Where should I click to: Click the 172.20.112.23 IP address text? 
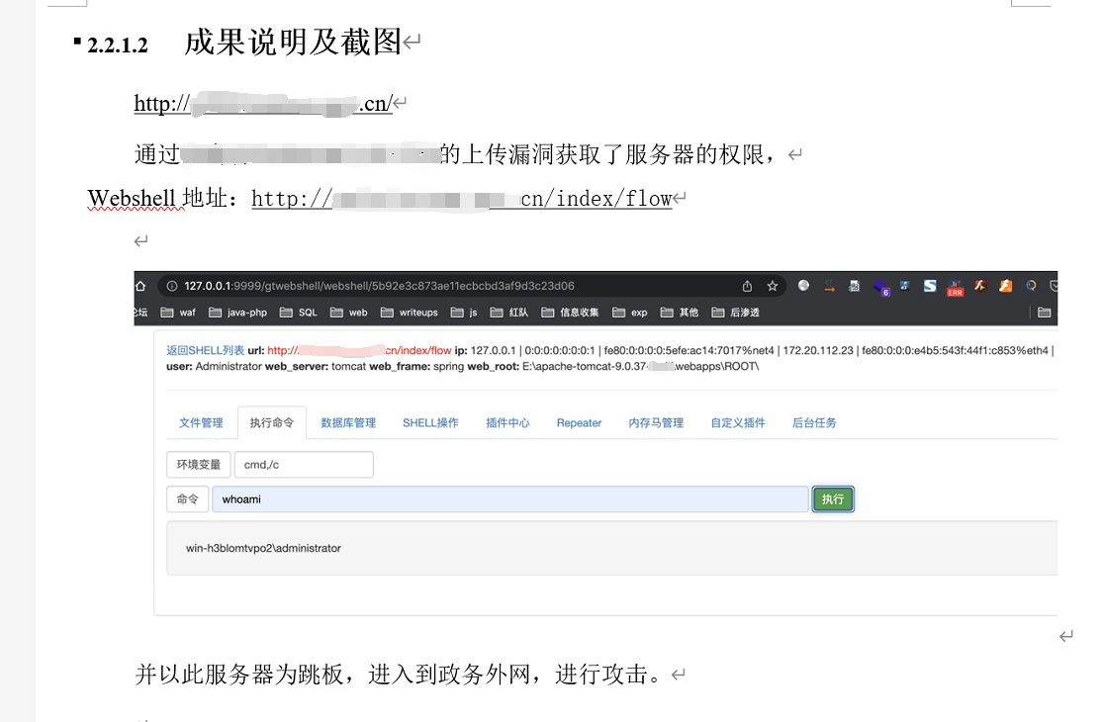[x=818, y=350]
